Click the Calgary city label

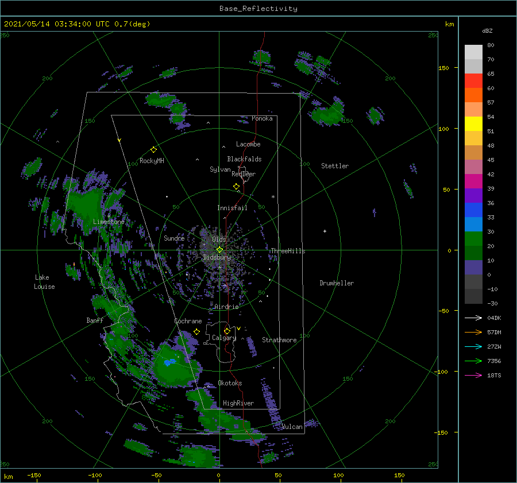pos(224,338)
